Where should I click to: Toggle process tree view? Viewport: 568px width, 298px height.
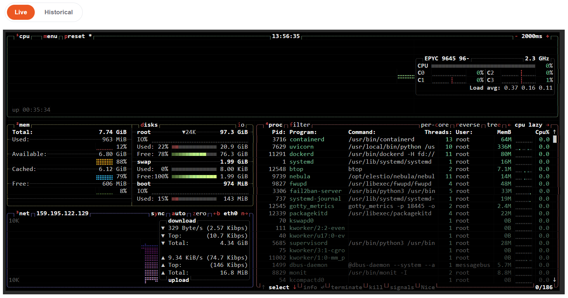tap(494, 125)
